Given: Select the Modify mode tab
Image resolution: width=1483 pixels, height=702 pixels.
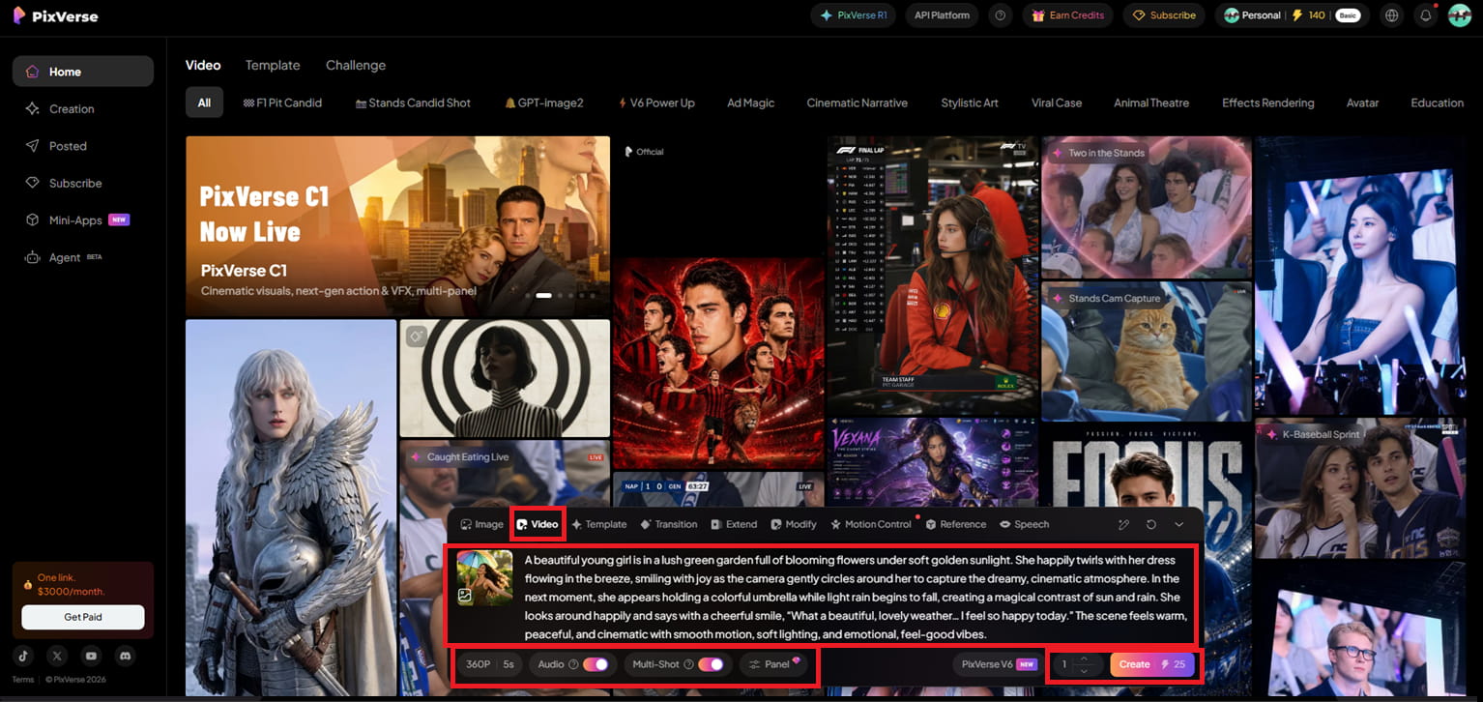Looking at the screenshot, I should point(794,524).
